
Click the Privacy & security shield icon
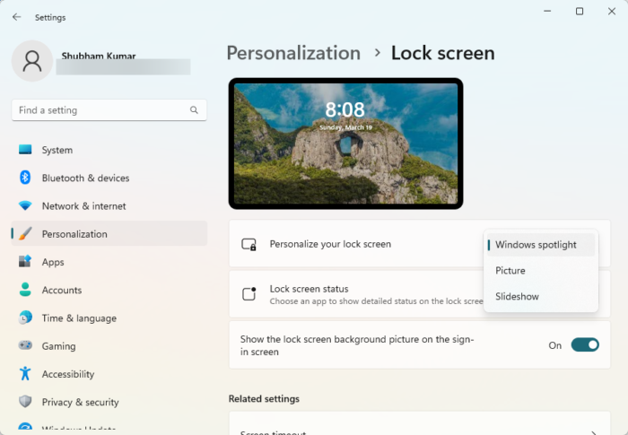[x=25, y=401]
